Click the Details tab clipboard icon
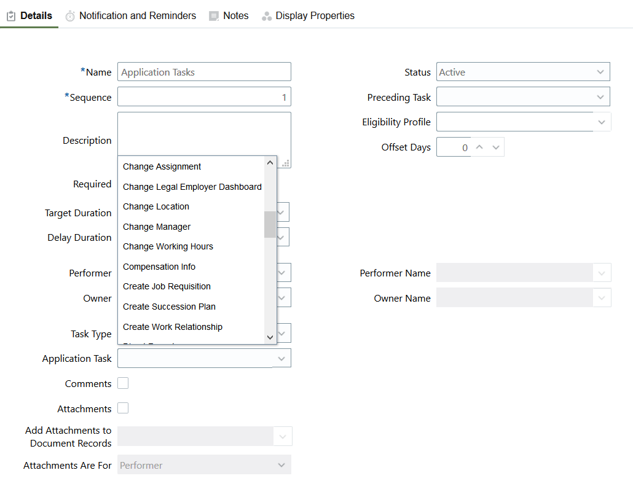The width and height of the screenshot is (633, 489). [x=11, y=16]
